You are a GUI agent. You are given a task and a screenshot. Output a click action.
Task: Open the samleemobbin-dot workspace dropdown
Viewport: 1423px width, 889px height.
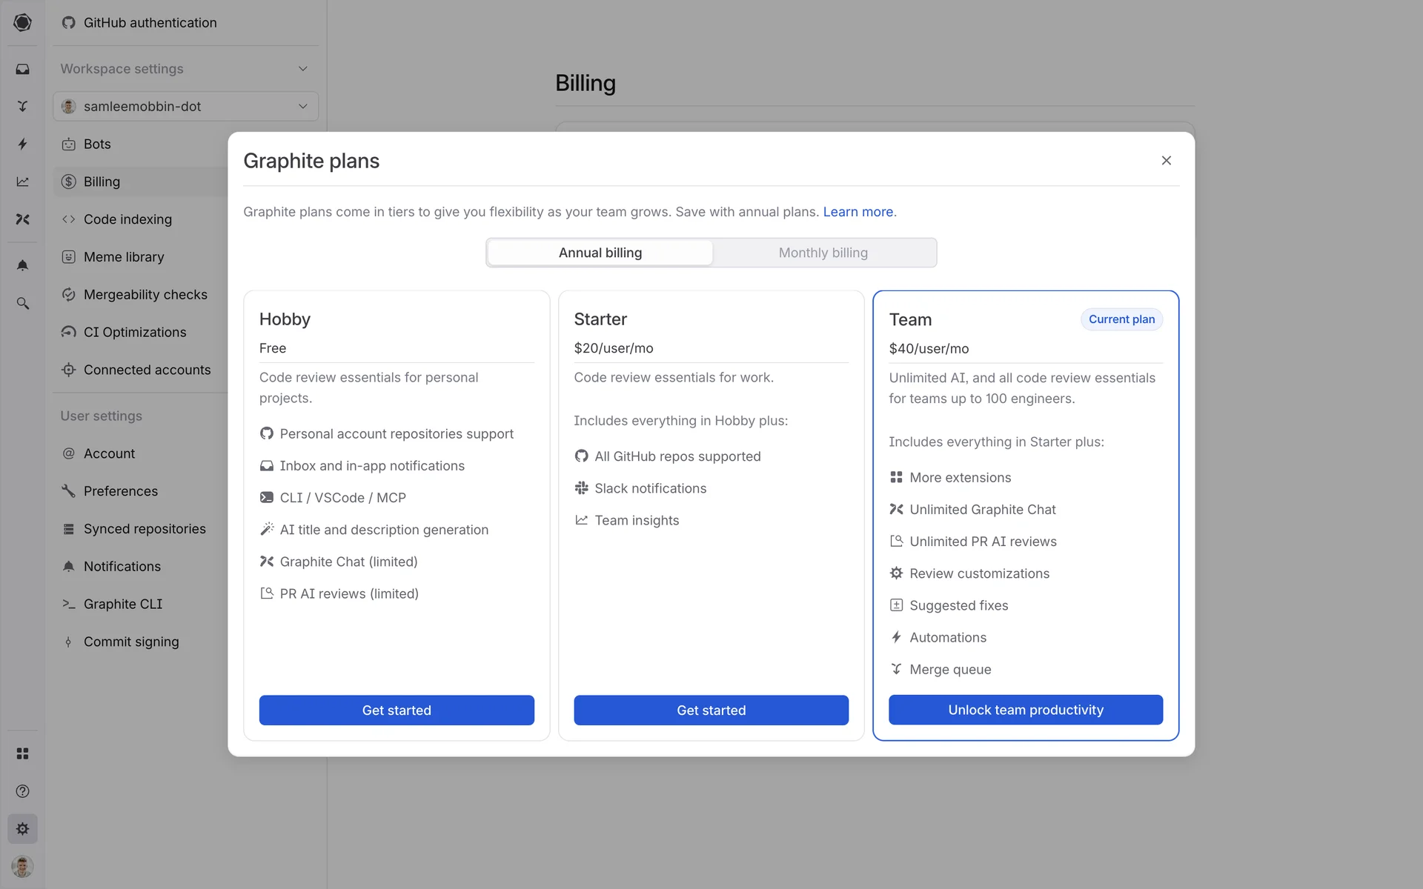pyautogui.click(x=185, y=107)
